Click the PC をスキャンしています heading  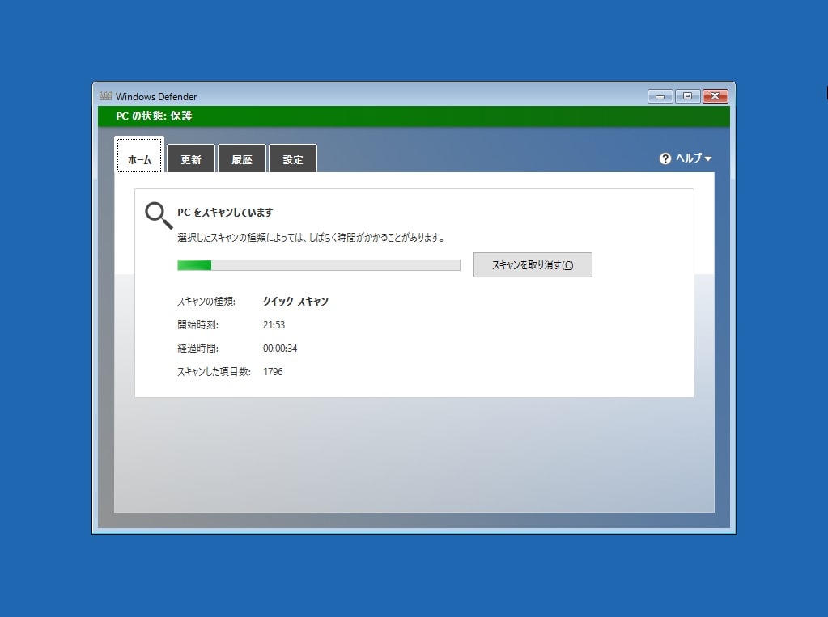click(225, 212)
